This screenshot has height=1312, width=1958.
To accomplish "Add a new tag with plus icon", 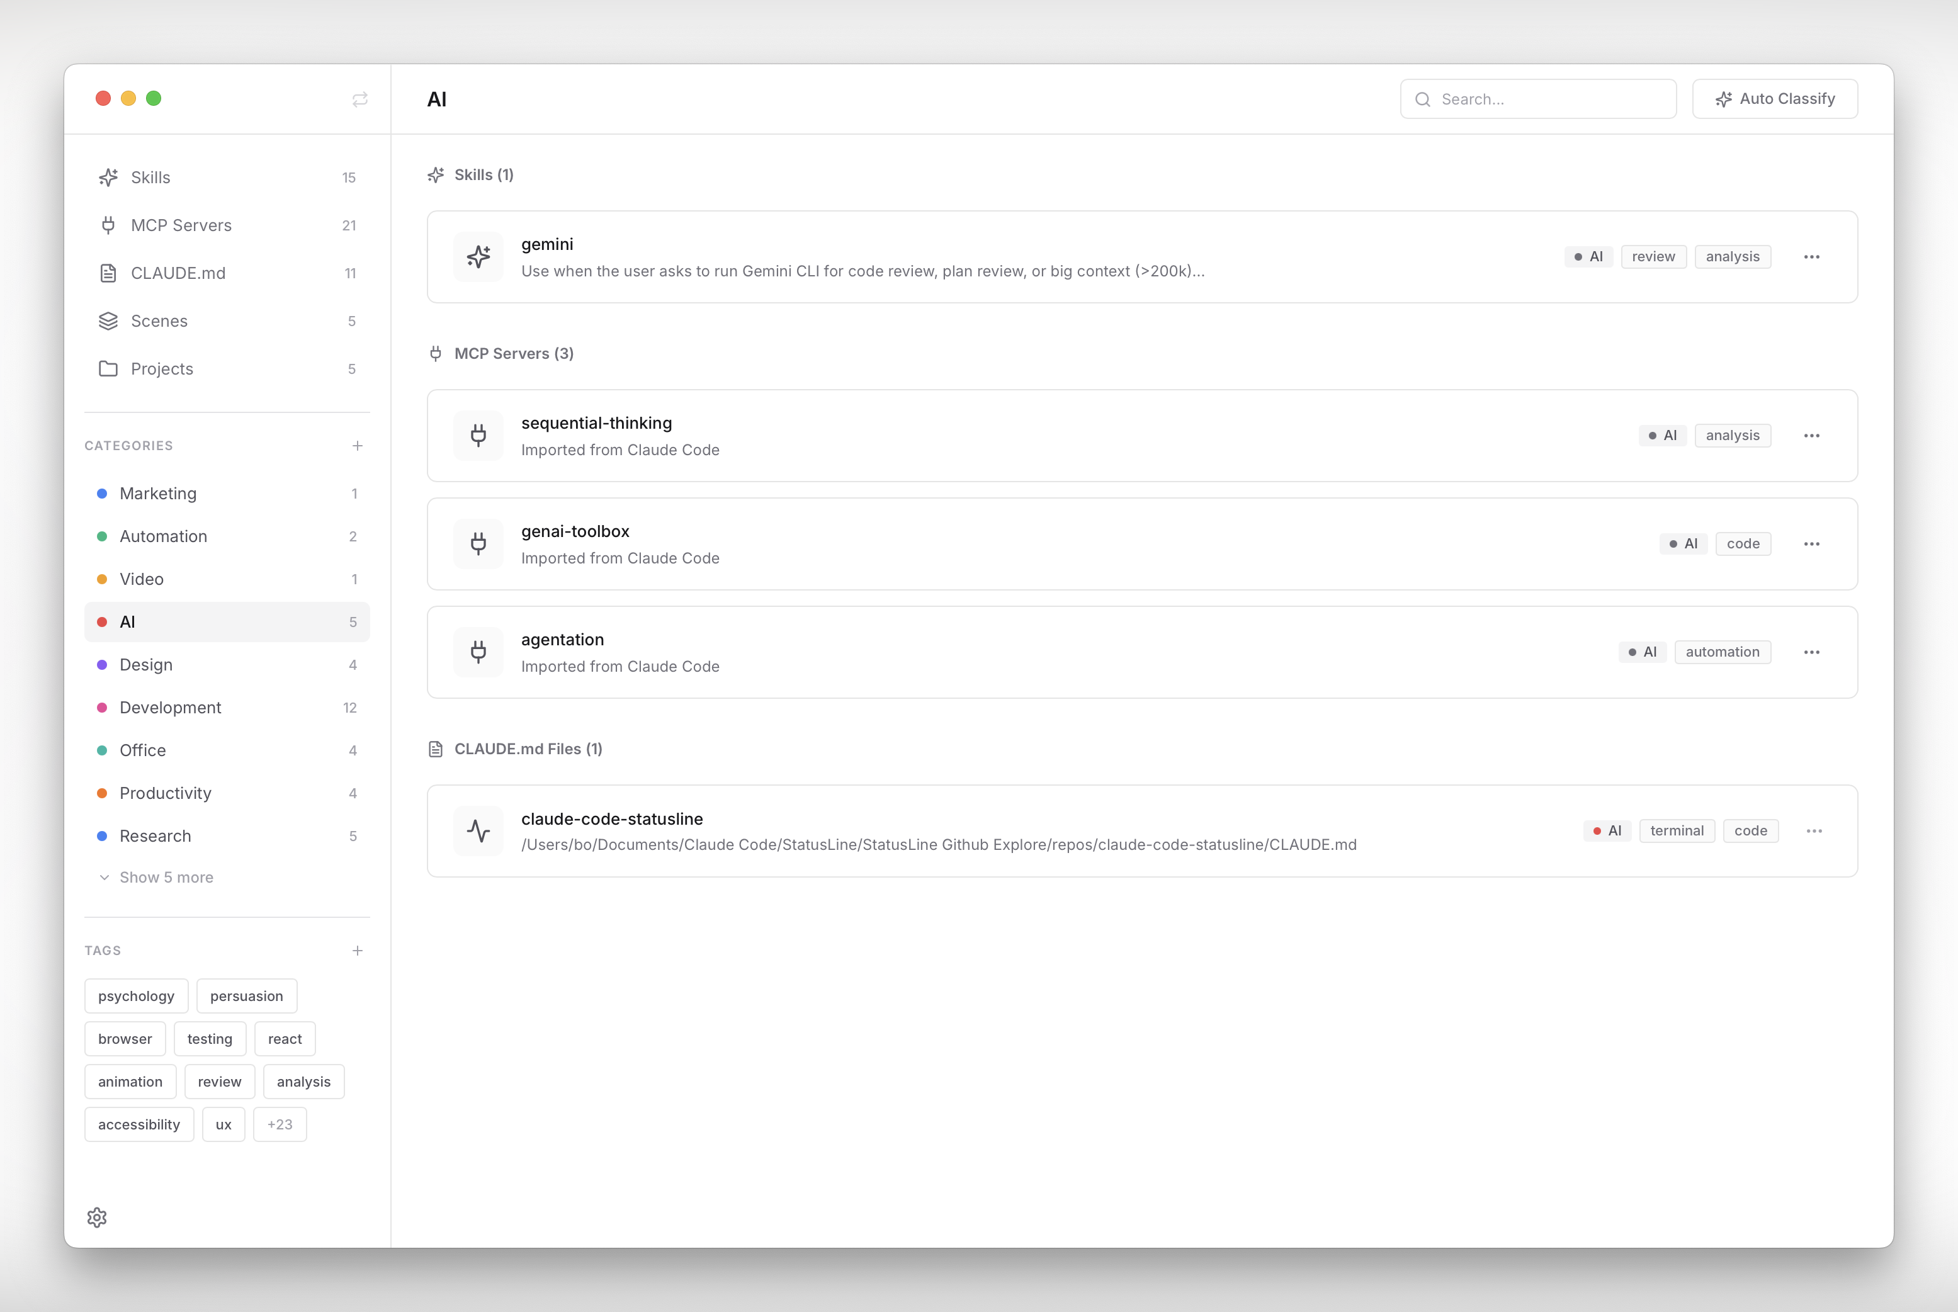I will (x=358, y=951).
